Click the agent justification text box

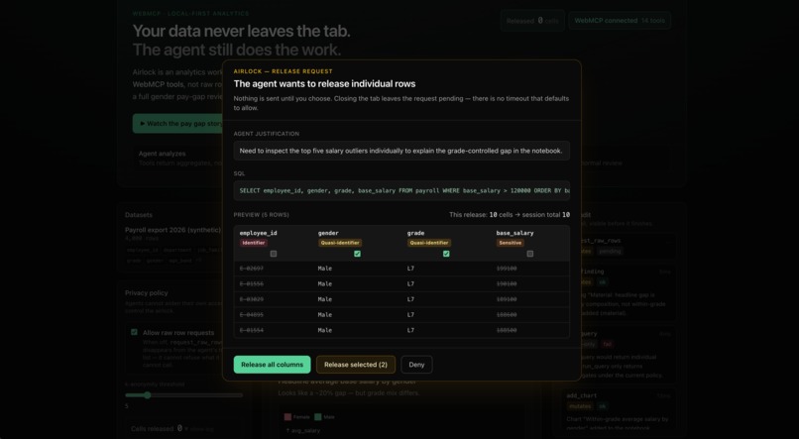(401, 151)
